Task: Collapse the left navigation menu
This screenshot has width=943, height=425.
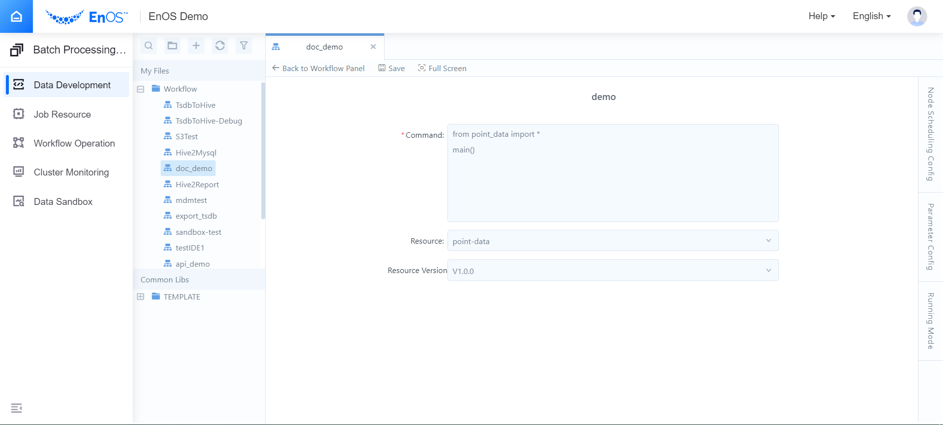Action: 16,408
